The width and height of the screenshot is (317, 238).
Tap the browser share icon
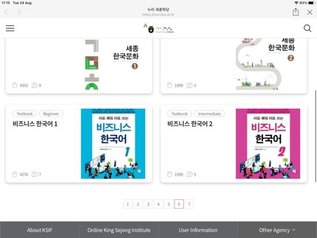[296, 12]
